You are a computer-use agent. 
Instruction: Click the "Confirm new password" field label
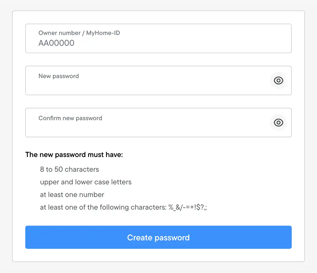click(x=70, y=118)
